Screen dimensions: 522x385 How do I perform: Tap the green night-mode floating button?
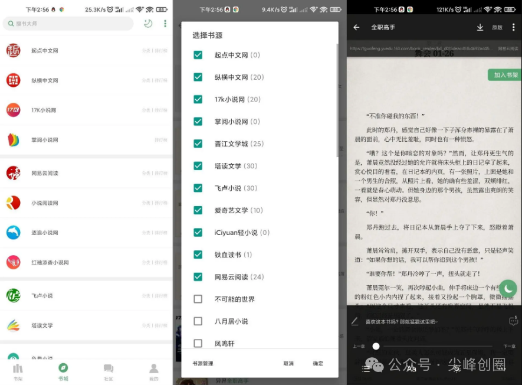pyautogui.click(x=508, y=288)
